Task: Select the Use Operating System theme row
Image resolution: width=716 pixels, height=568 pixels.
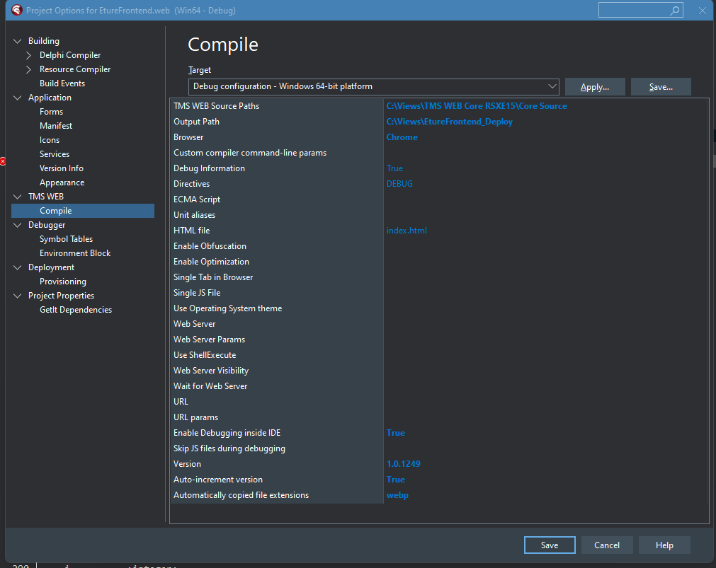Action: pos(439,308)
